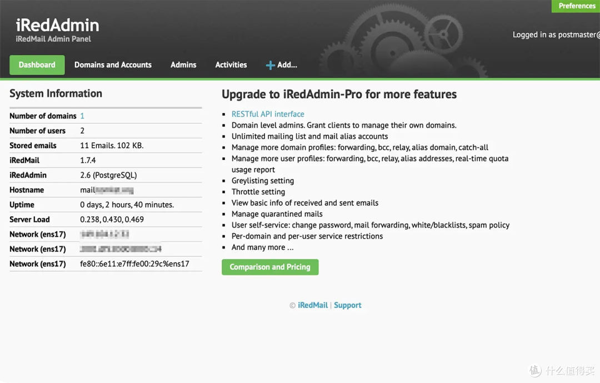
Task: Click the 'System Information' heading
Action: (56, 94)
